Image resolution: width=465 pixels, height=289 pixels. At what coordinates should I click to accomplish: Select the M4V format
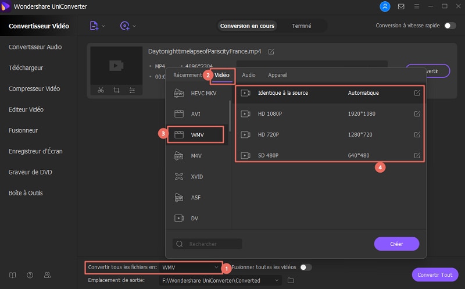click(197, 156)
